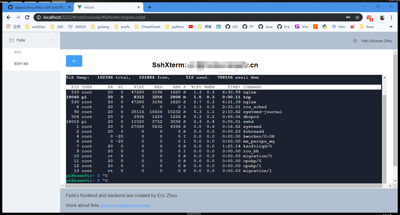Open the YouTube bookmark icon
The height and width of the screenshot is (215, 400).
[x=191, y=27]
